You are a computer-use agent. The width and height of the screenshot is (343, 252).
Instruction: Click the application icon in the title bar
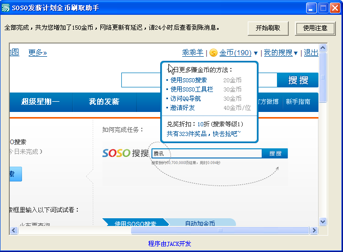pos(6,8)
